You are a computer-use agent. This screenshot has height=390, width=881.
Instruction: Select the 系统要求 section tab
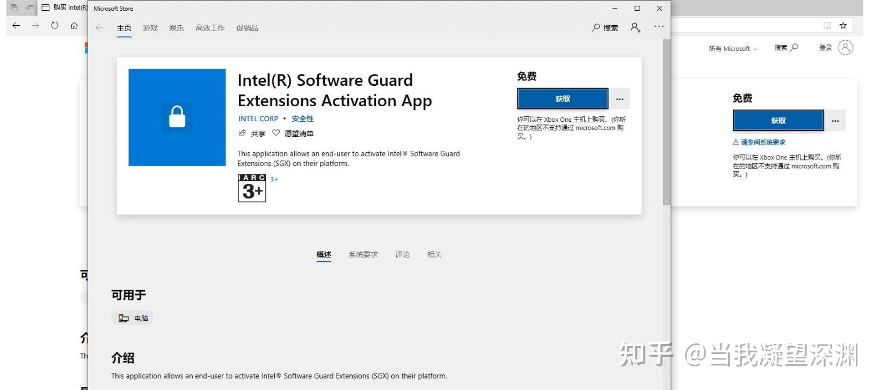tap(363, 255)
